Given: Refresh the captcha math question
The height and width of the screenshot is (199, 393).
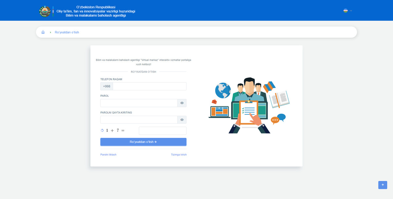Looking at the screenshot, I should (102, 130).
